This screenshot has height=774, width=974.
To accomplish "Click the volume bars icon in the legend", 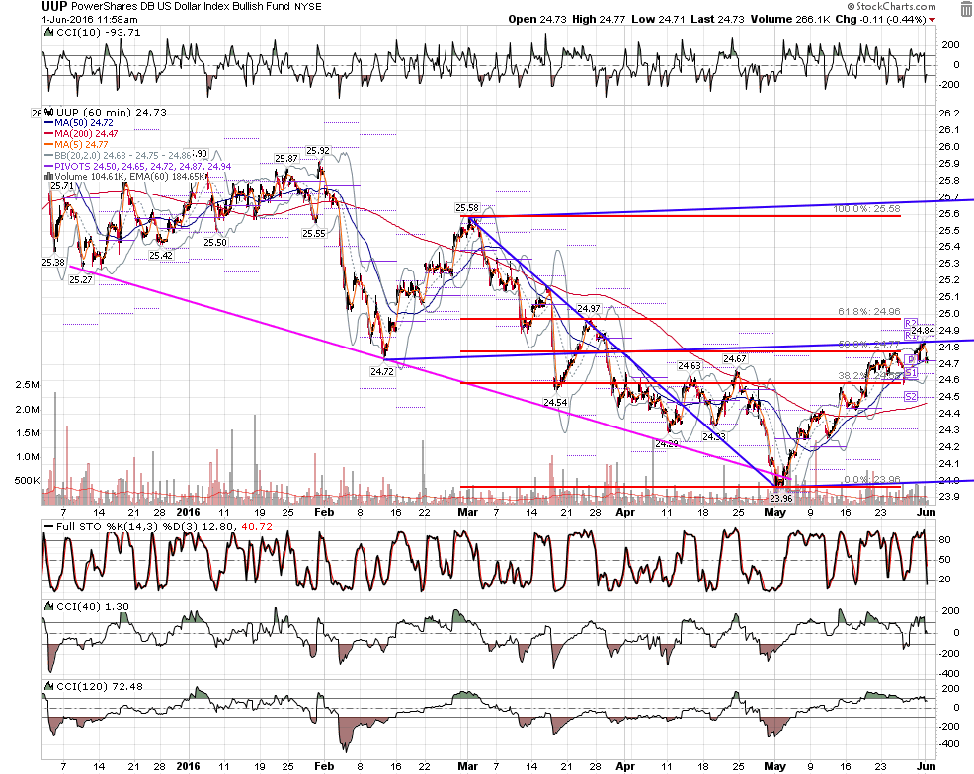I will (49, 177).
